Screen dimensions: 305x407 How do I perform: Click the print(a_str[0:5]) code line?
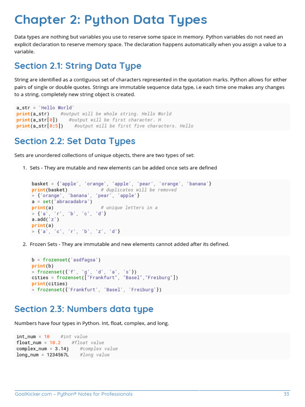40,126
